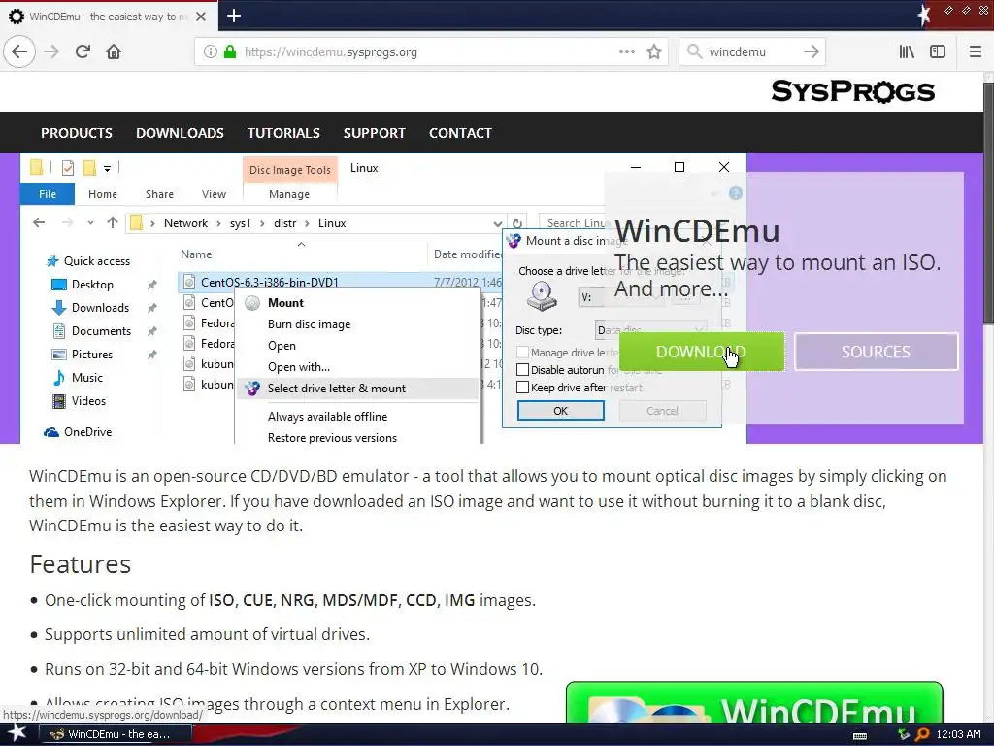Click the green DOWNLOAD button
This screenshot has height=746, width=994.
pyautogui.click(x=701, y=352)
